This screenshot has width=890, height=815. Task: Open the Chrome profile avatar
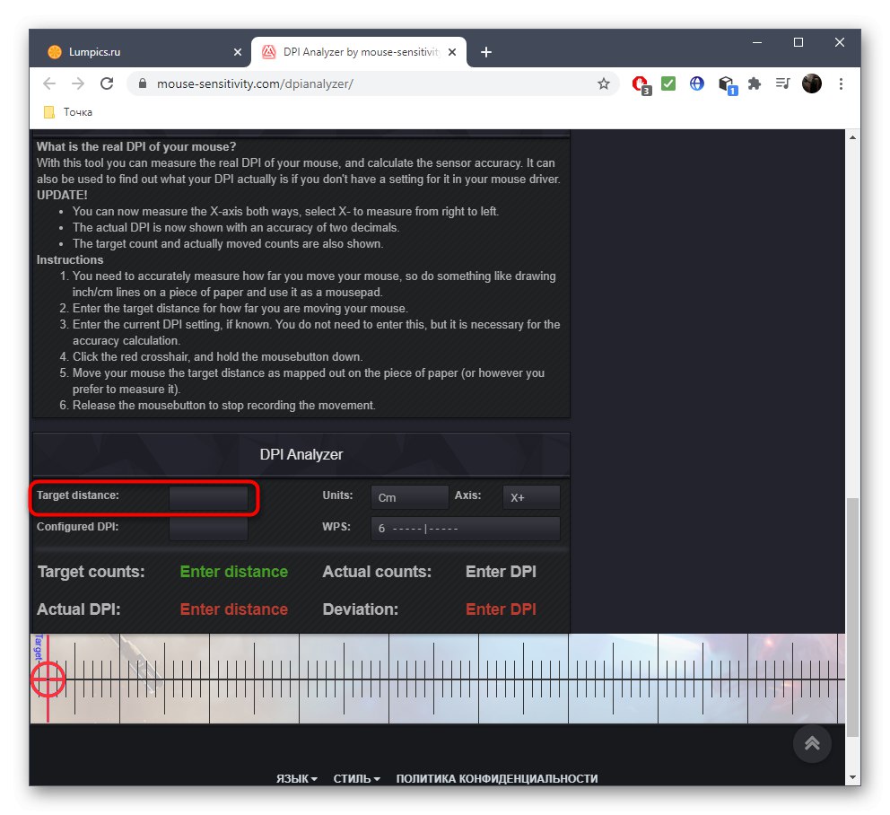(812, 84)
